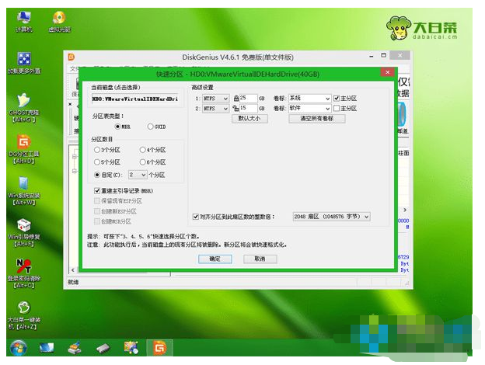Launch GHOST克隆 desktop shortcut
Viewport: 485px width, 365px height.
(23, 104)
